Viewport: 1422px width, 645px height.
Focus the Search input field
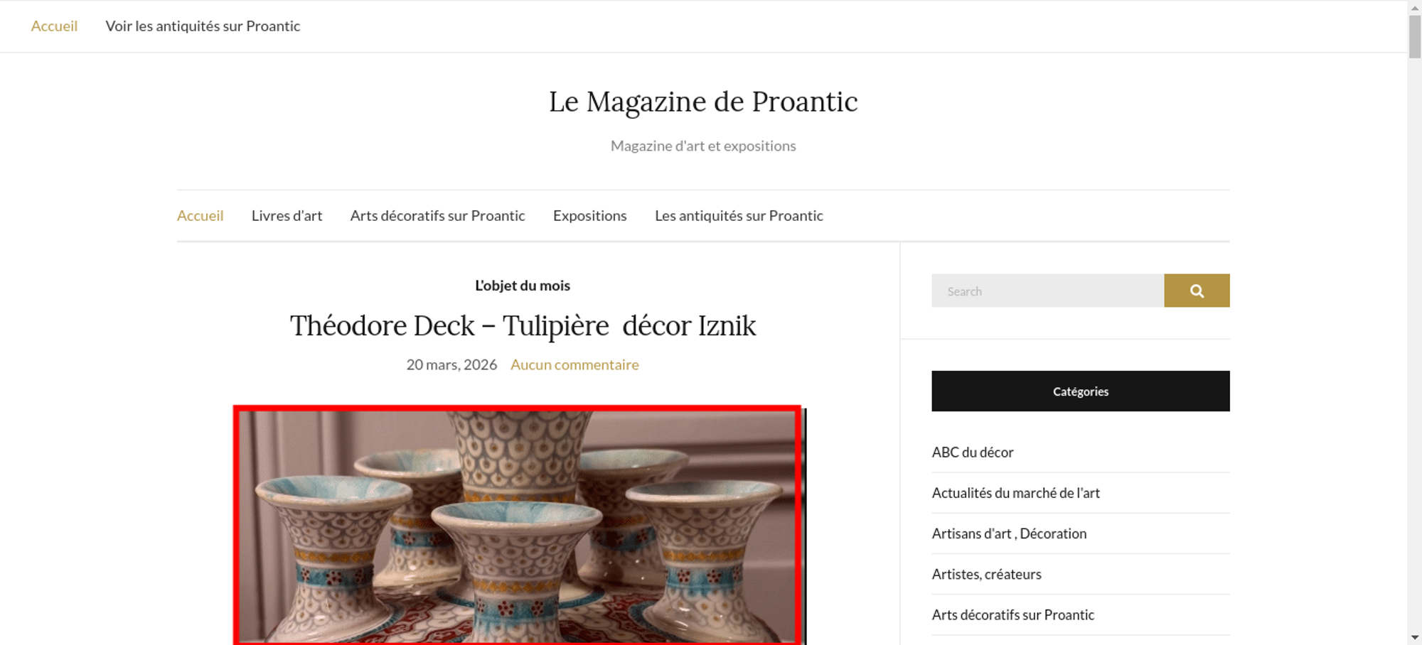pos(1048,291)
